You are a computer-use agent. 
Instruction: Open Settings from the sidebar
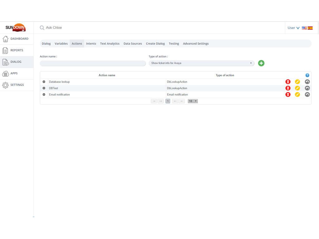click(x=17, y=85)
